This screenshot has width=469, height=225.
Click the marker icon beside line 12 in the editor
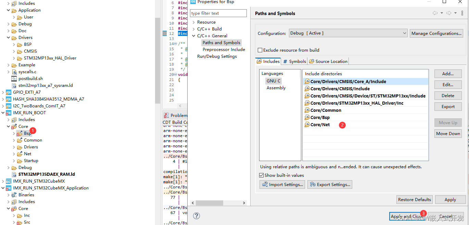[x=165, y=33]
